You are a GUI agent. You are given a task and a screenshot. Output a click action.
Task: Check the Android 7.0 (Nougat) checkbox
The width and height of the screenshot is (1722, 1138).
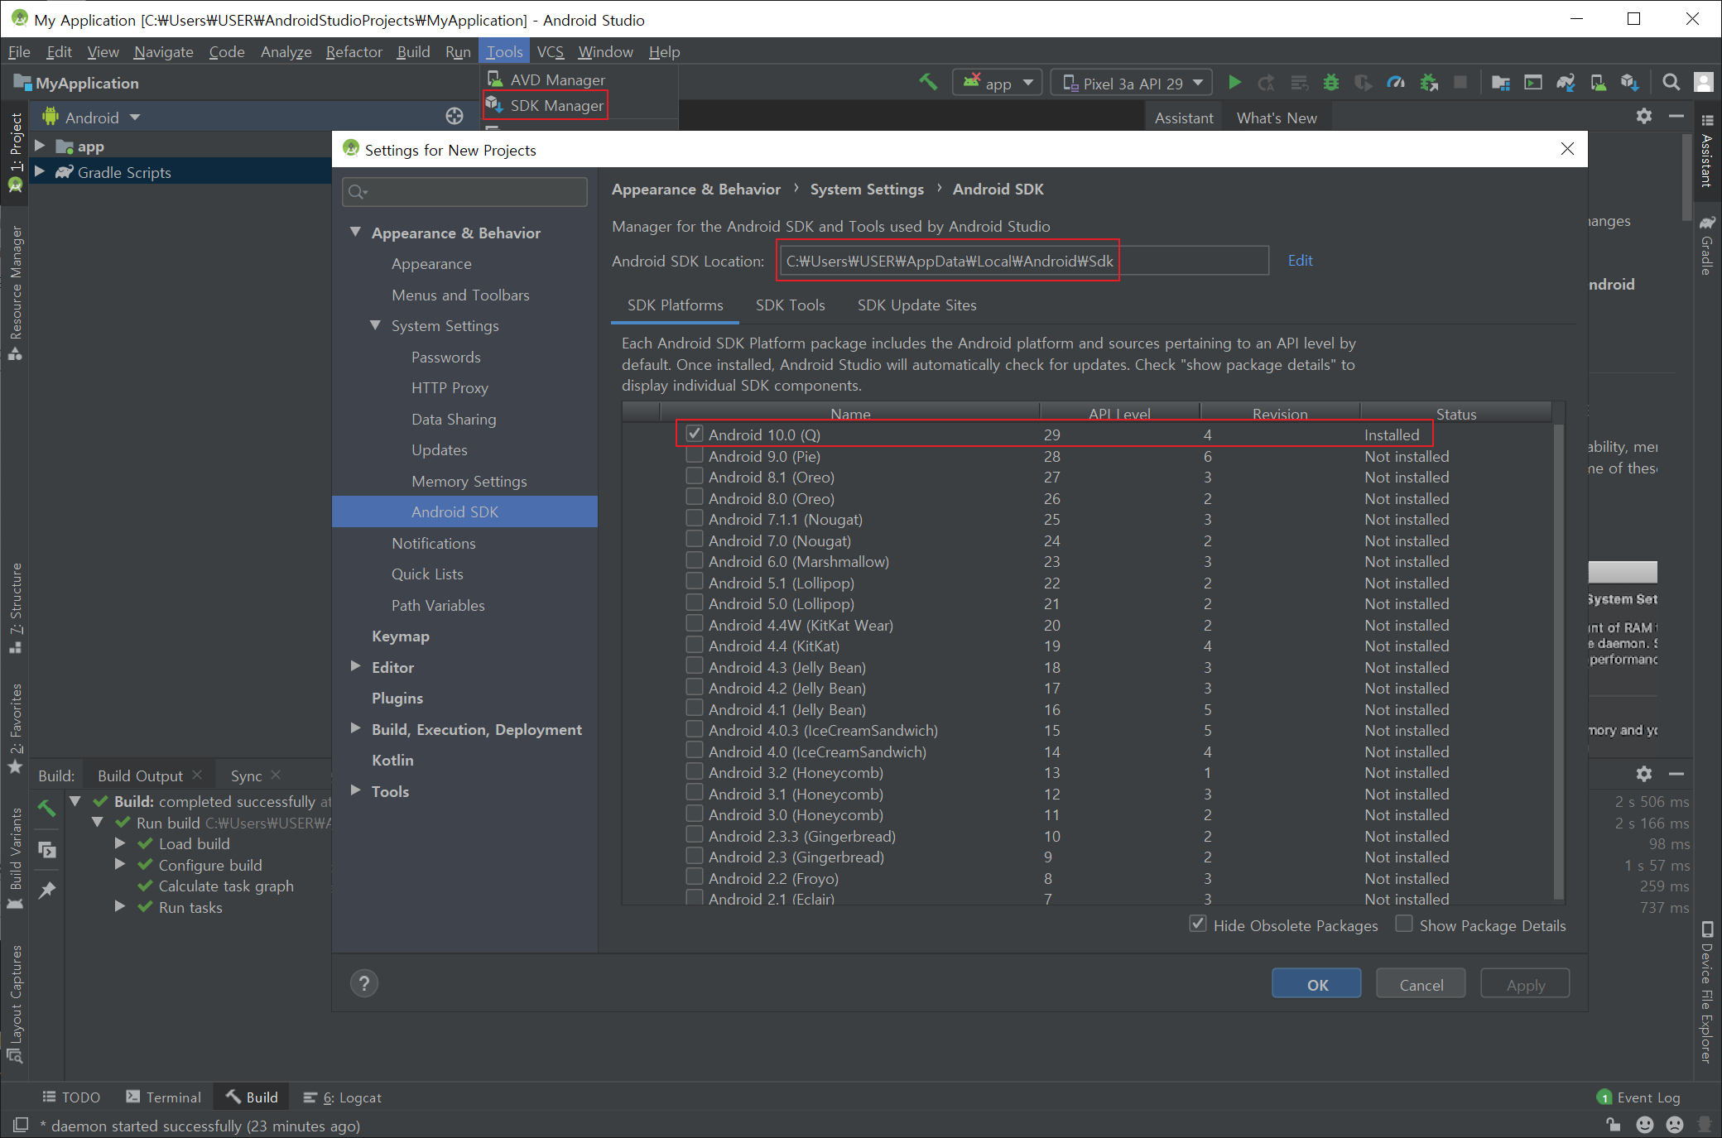pyautogui.click(x=694, y=540)
